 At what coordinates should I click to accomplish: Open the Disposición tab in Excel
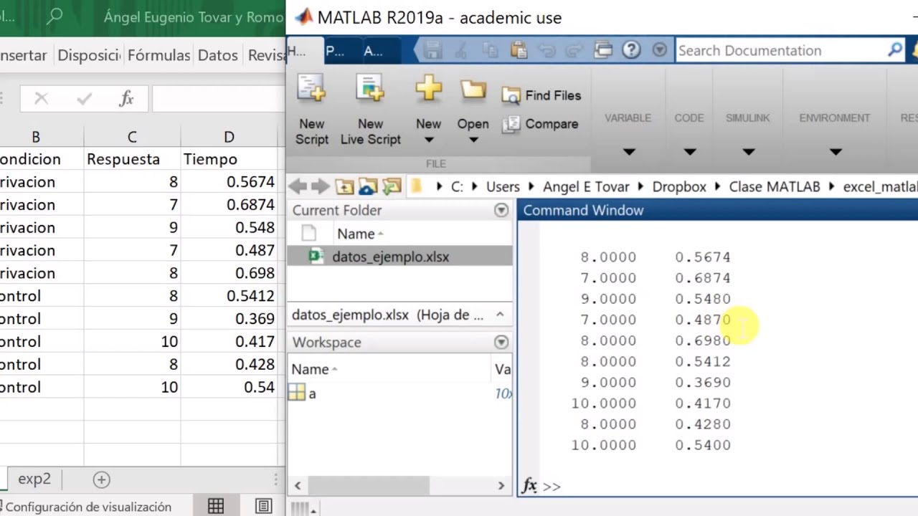(x=88, y=55)
